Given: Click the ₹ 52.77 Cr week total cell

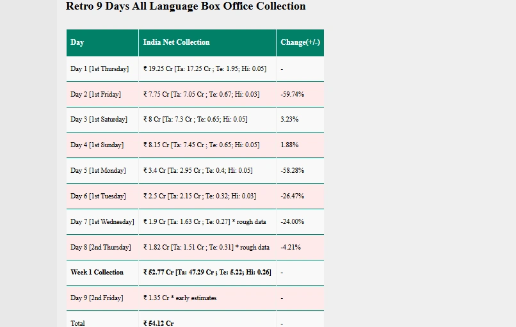Looking at the screenshot, I should click(x=207, y=273).
